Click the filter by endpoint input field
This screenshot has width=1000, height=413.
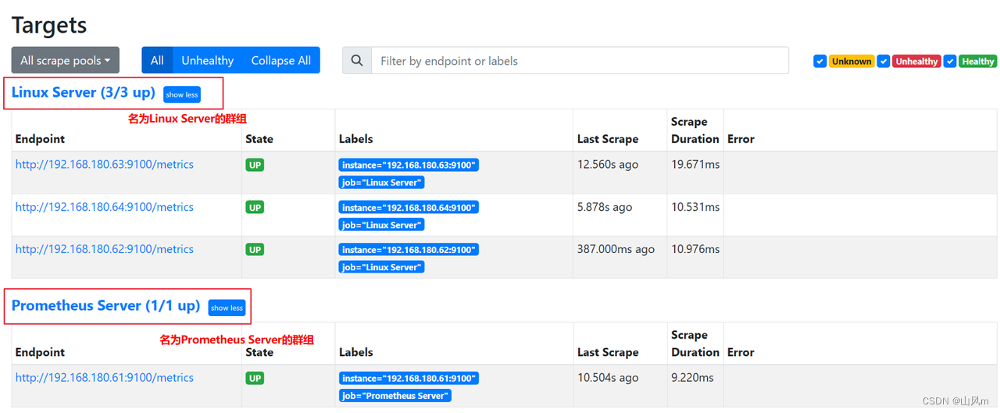coord(580,61)
